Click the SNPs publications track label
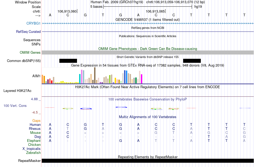The image size is (254, 167). 36,44
